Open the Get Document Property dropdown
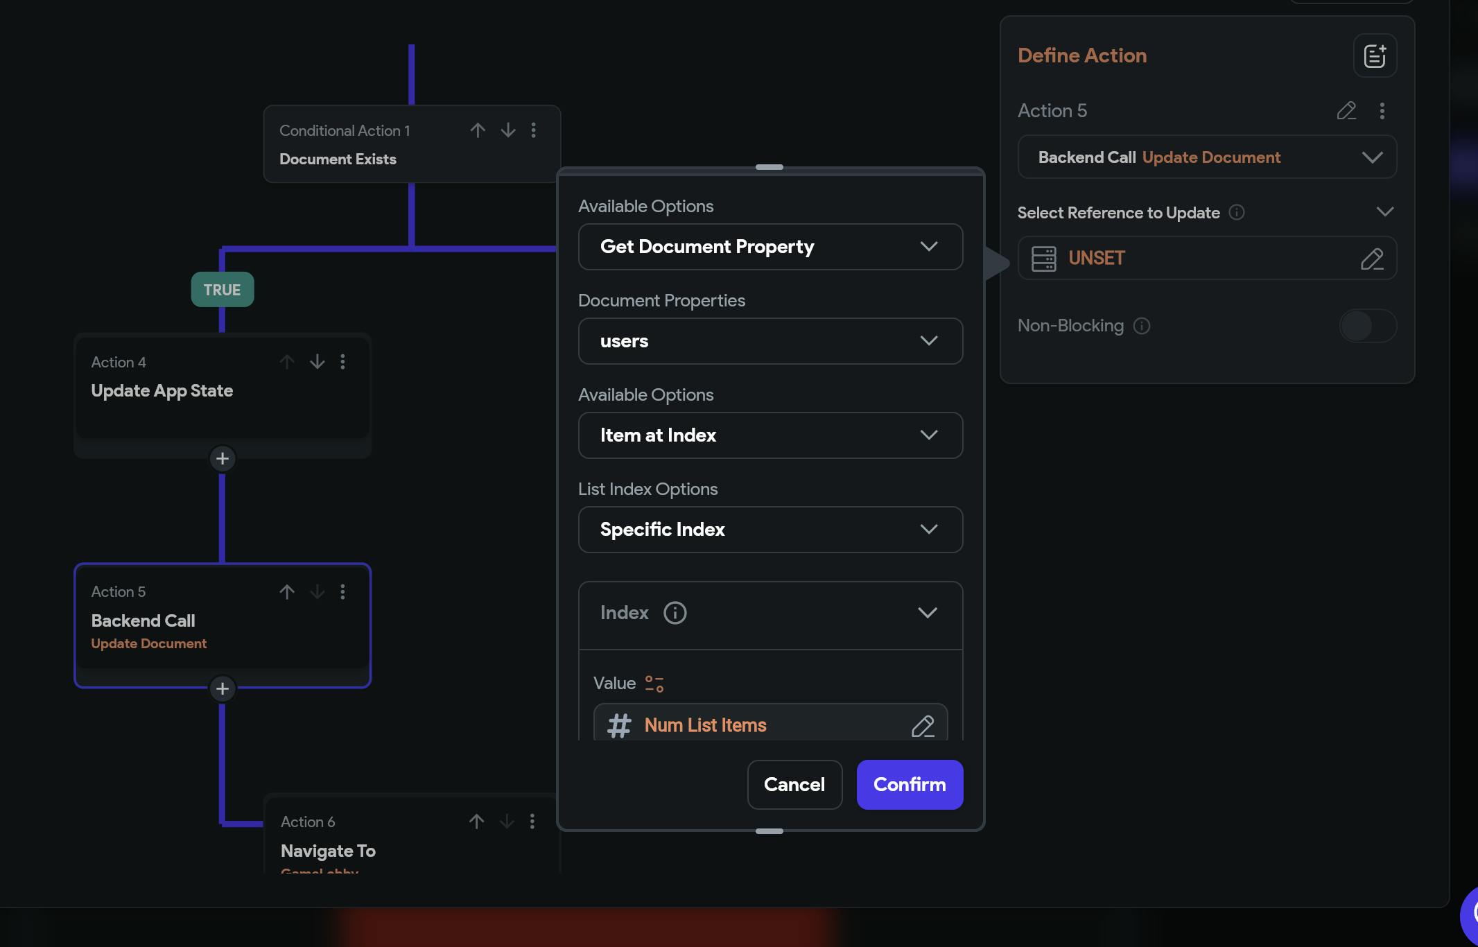1478x947 pixels. click(x=770, y=247)
